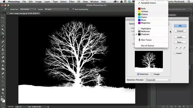Viewport: 193px width, 108px height.
Task: Open the Apple menu
Action: 4,1
